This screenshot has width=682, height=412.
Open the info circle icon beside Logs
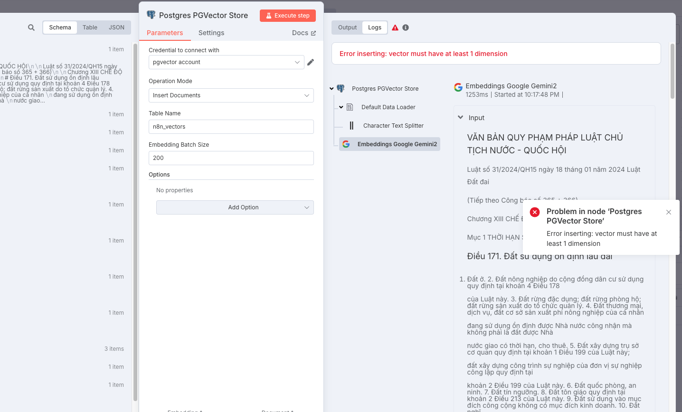click(x=406, y=28)
